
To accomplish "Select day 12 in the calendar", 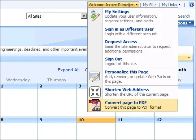I will [174, 120].
